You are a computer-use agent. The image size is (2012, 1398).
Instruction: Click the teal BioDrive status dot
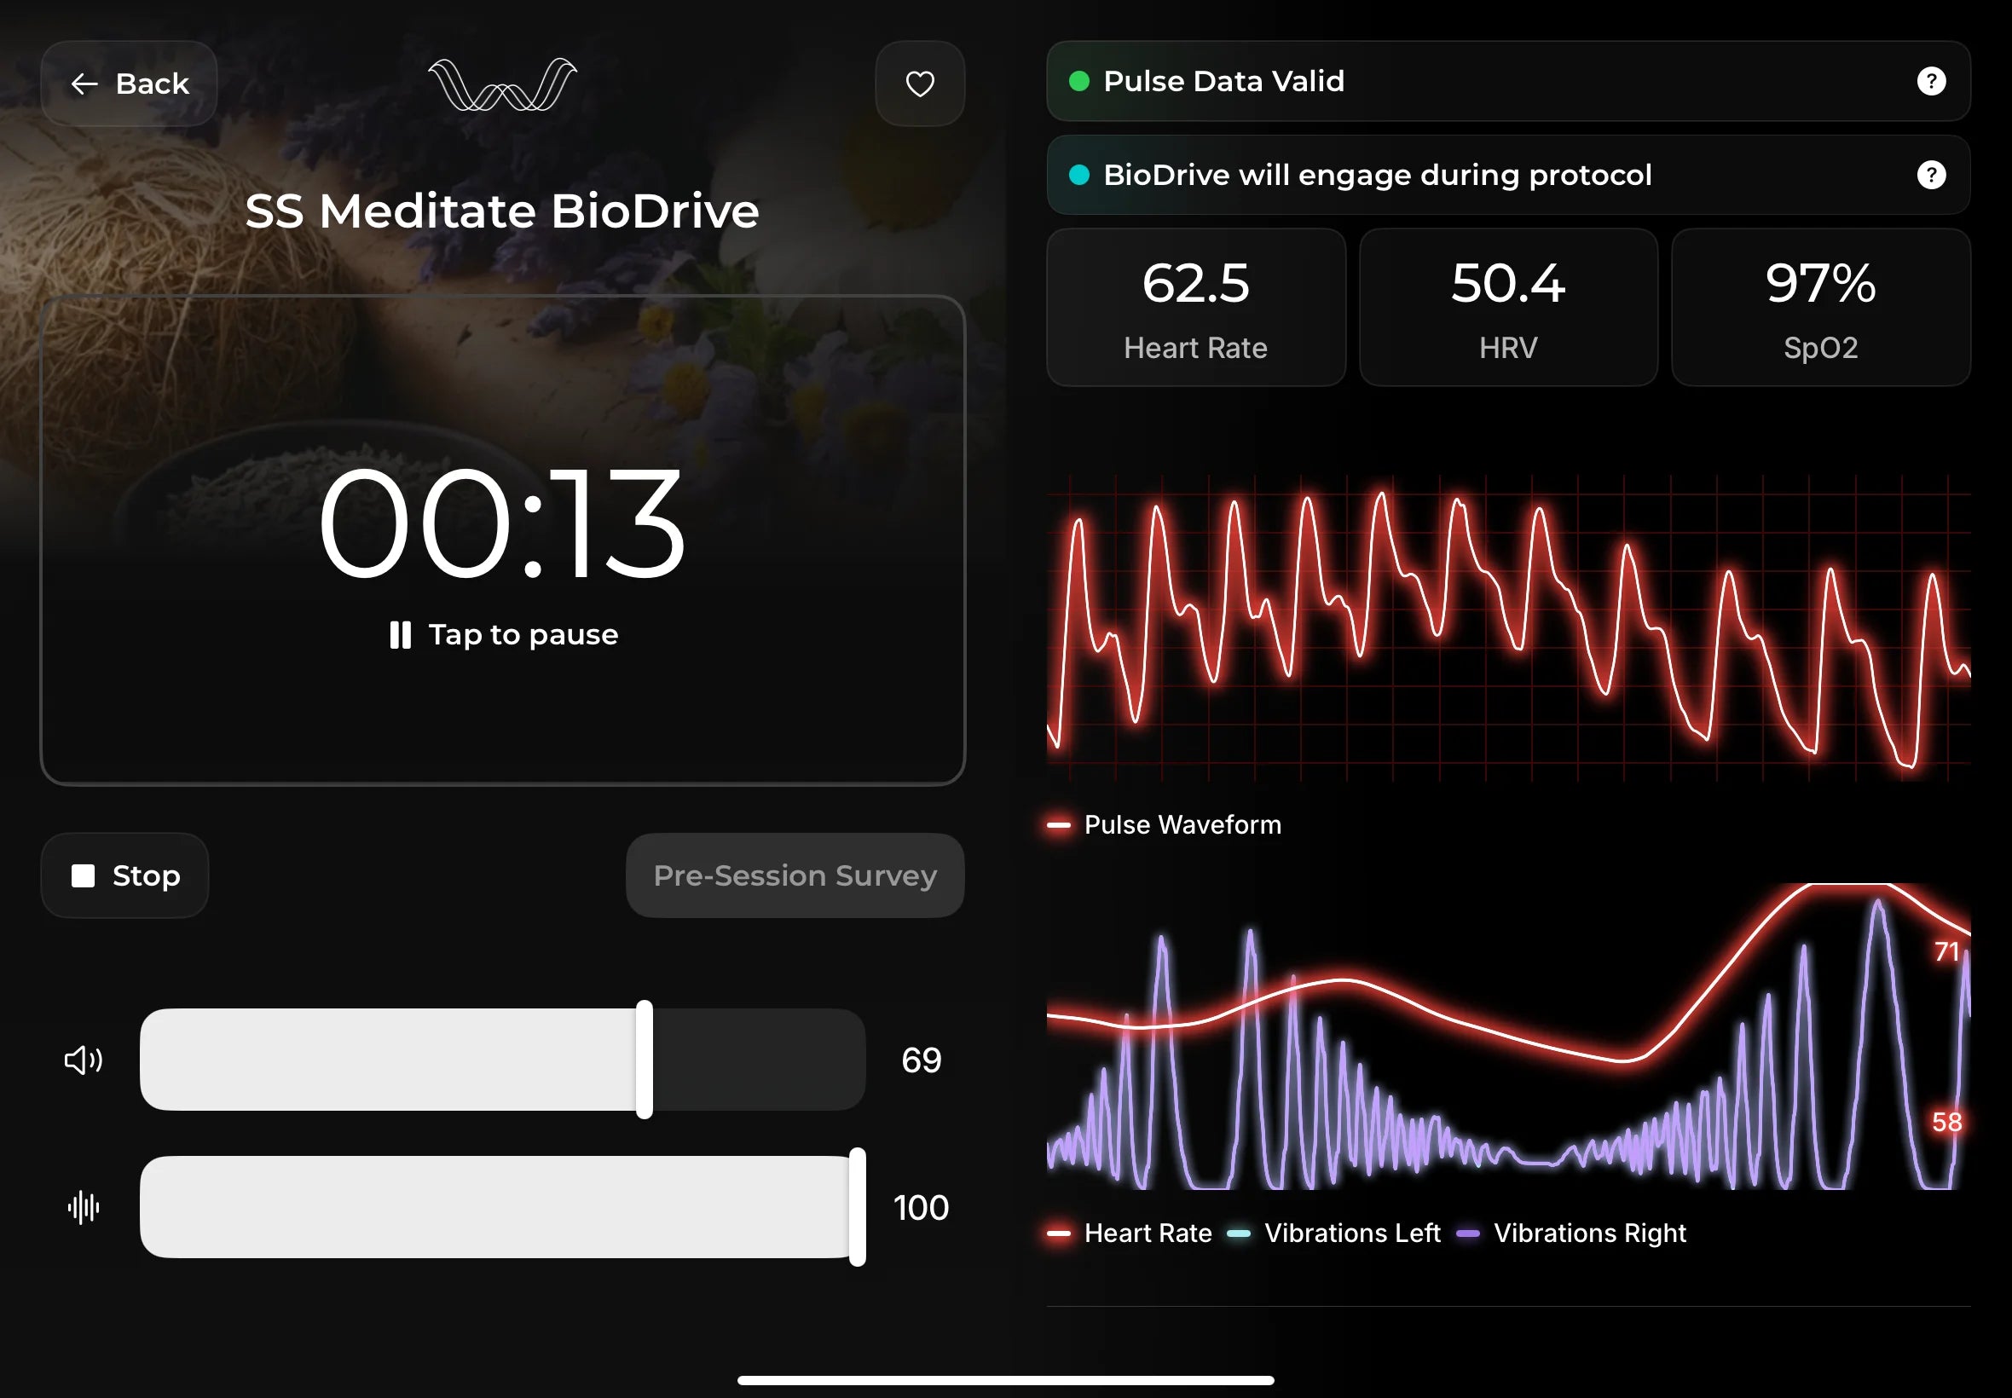click(x=1079, y=176)
